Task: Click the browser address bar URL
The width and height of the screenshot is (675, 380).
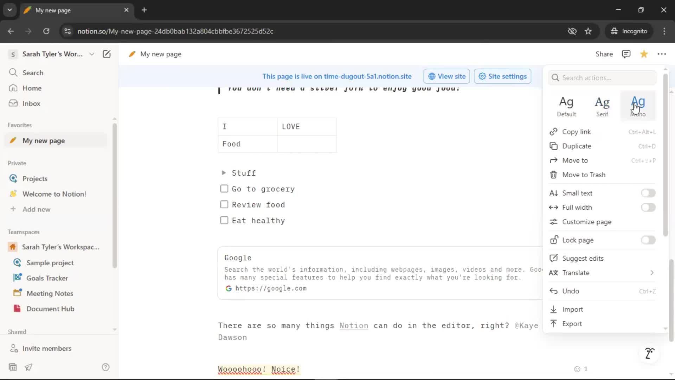Action: (175, 31)
